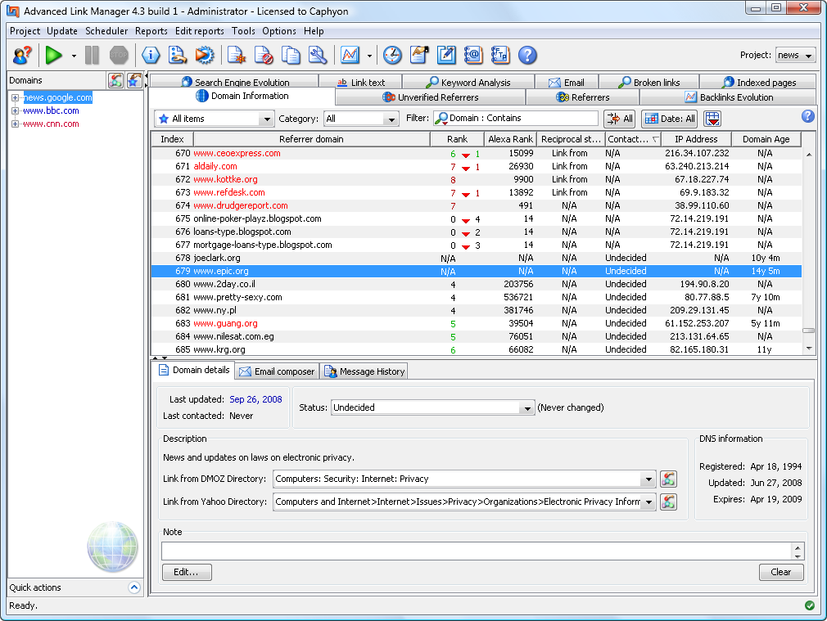This screenshot has height=621, width=827.
Task: Click the blue hexagon info toolbar icon
Action: [151, 55]
